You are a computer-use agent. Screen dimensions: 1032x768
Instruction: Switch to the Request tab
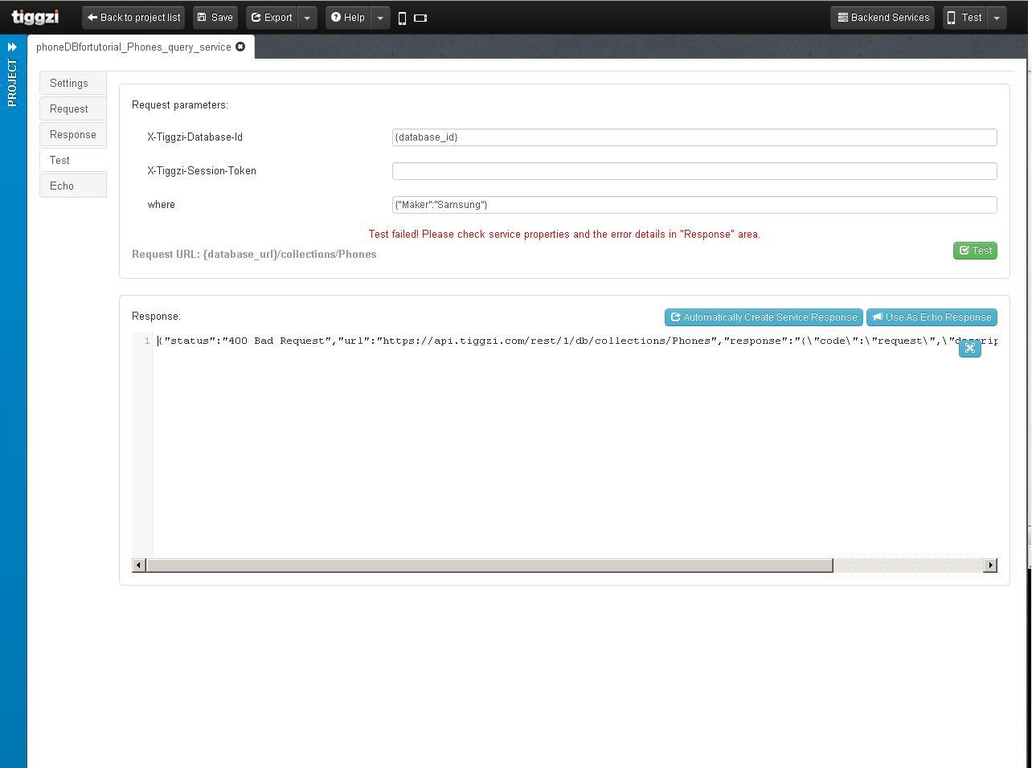coord(69,108)
